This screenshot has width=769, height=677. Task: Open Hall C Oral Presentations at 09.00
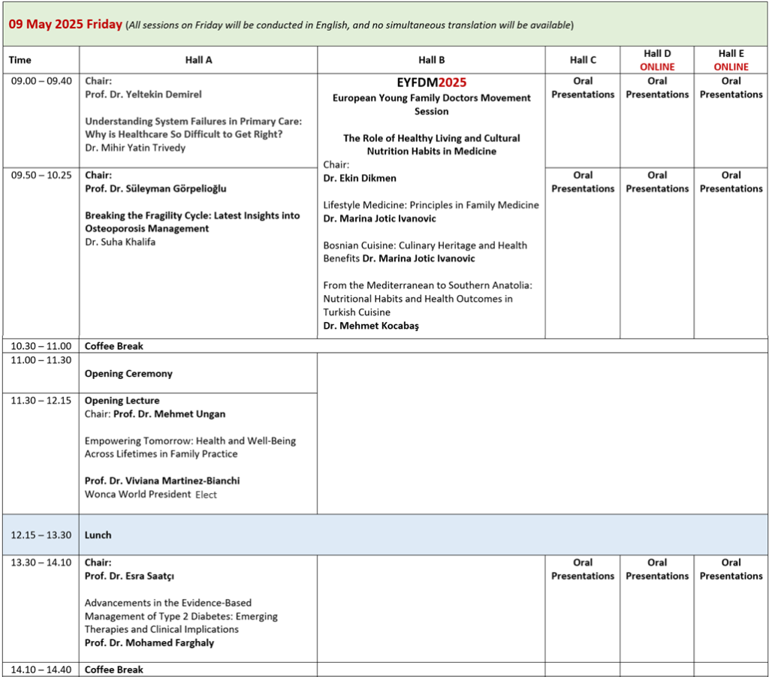tap(583, 88)
